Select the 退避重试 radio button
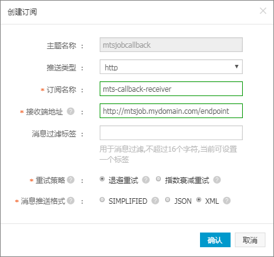The image size is (274, 257). coord(102,179)
